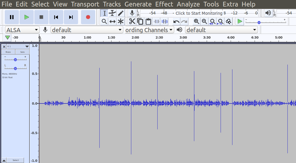Adjust the track gain slider

15,60
